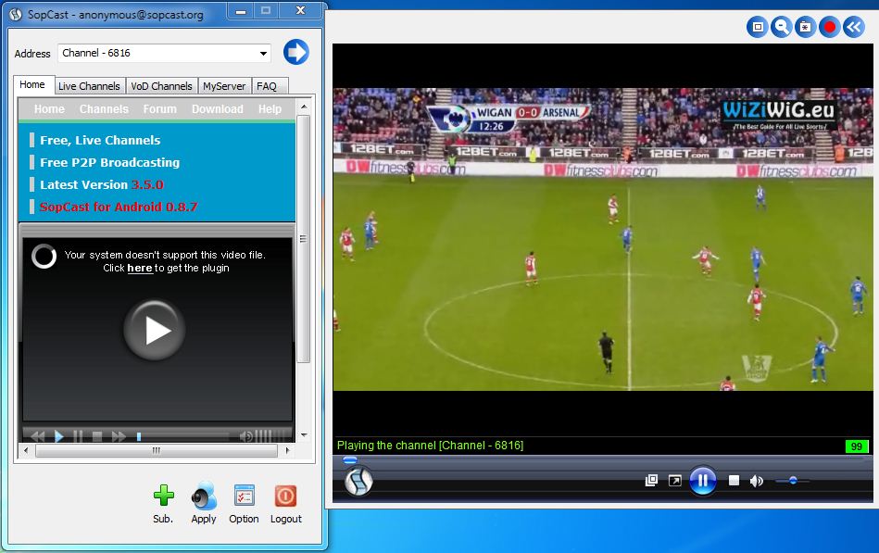
Task: Click the SopCast globe logo in player bar
Action: tap(358, 481)
